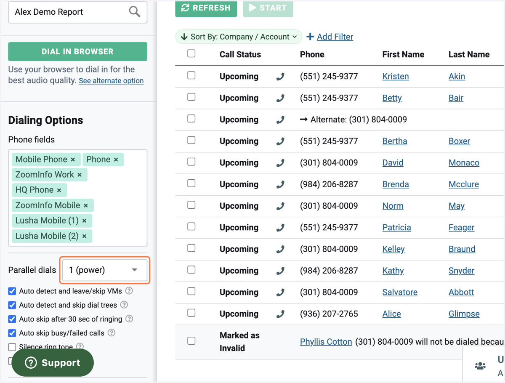Click the REFRESH button

tap(206, 8)
